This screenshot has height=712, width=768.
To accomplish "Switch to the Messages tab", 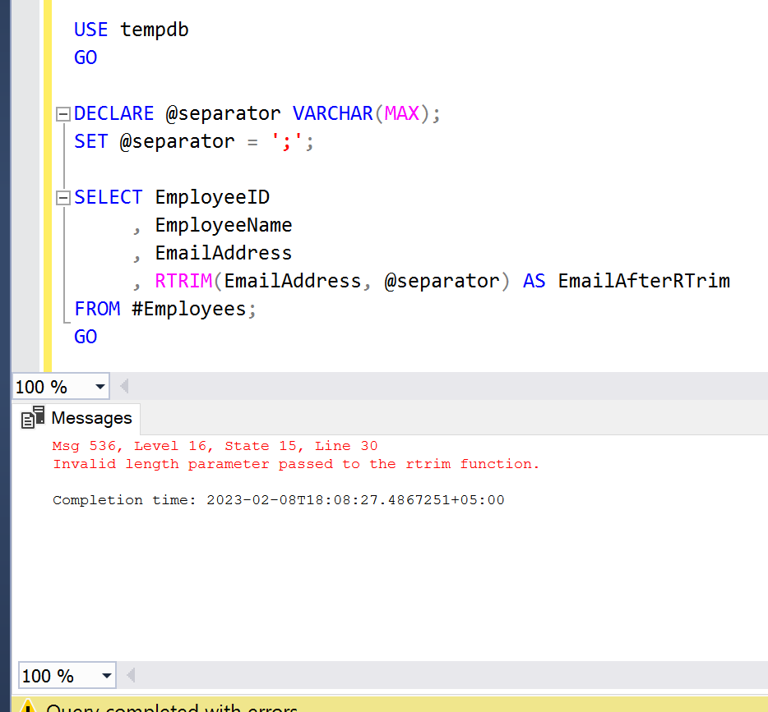I will (x=90, y=418).
